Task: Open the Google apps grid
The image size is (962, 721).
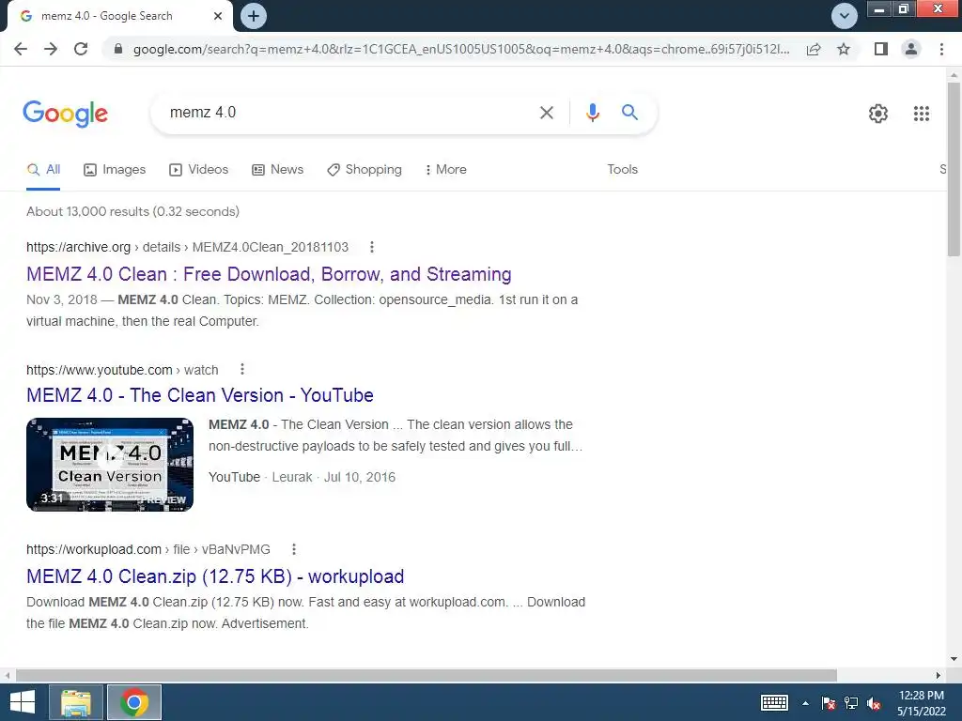Action: pyautogui.click(x=922, y=114)
